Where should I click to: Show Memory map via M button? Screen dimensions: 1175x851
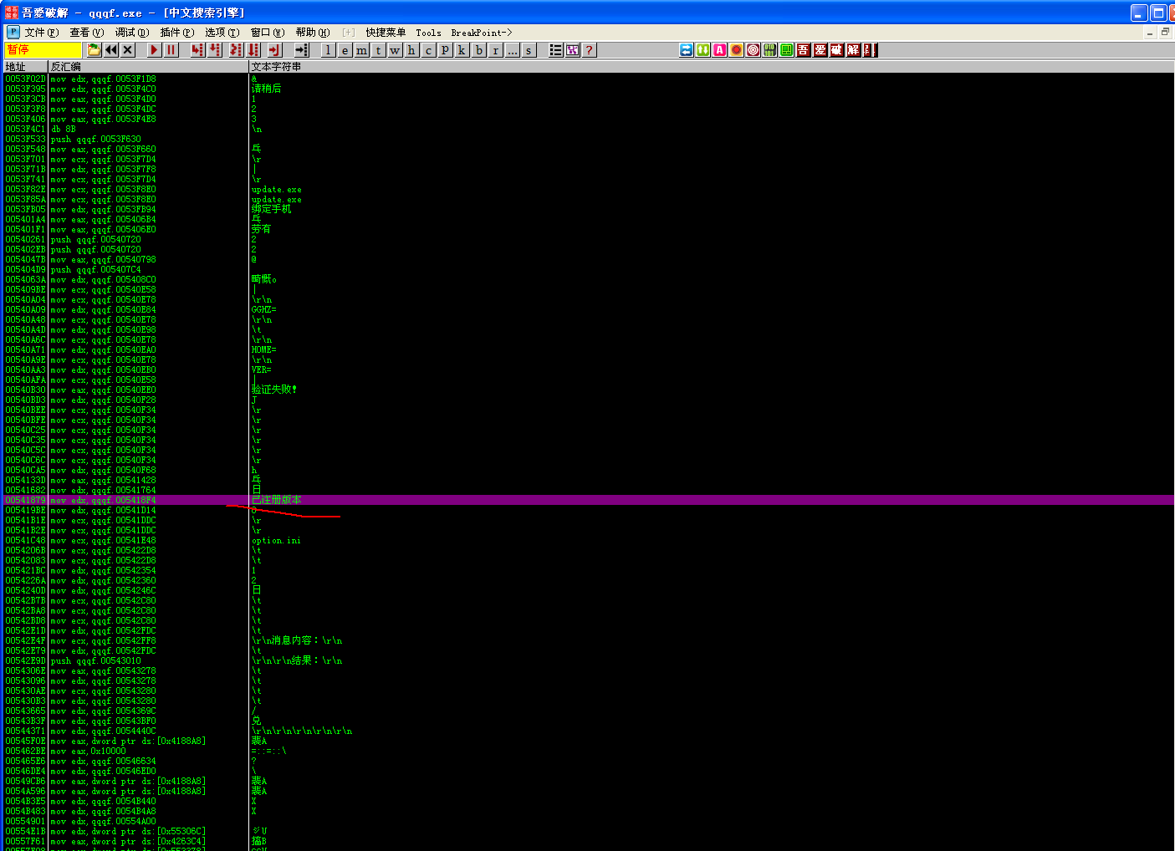tap(362, 50)
